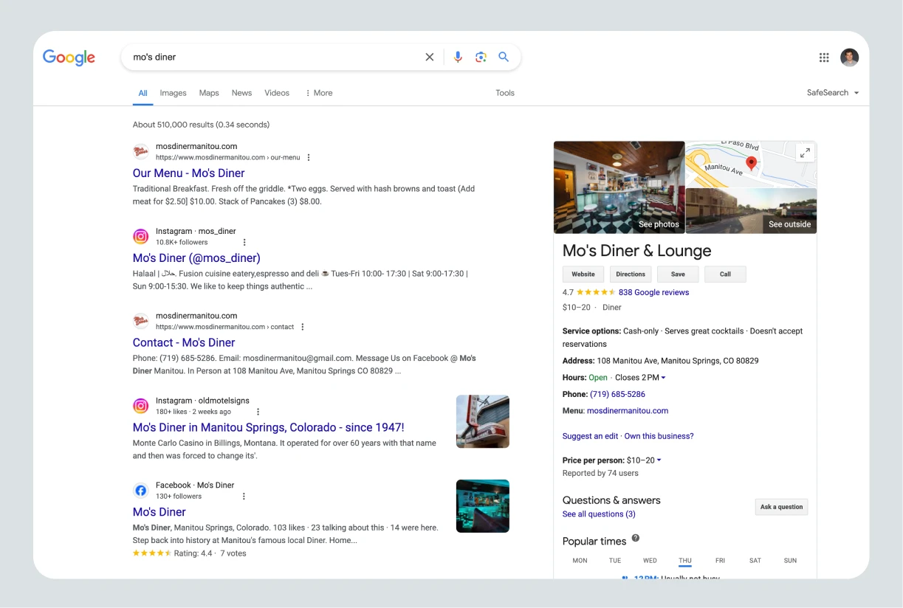903x608 pixels.
Task: Click the magnifying glass search icon
Action: click(504, 57)
